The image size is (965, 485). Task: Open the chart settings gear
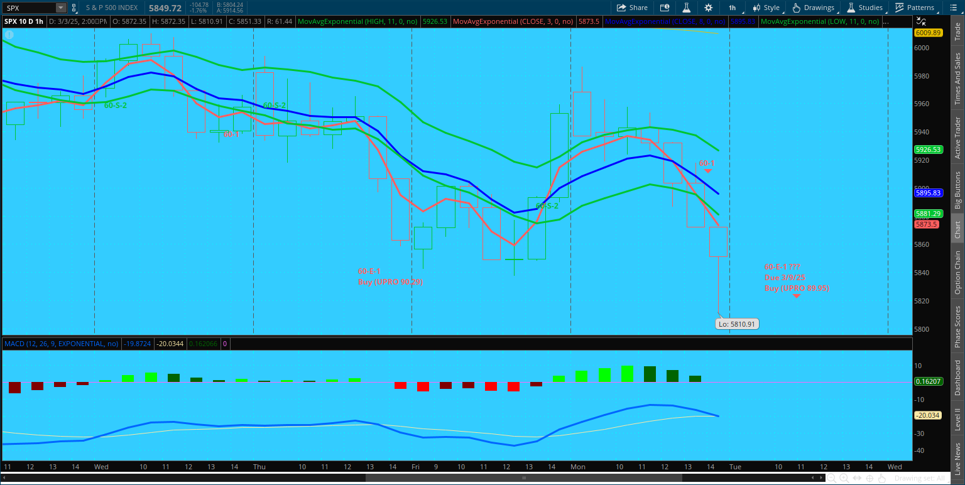(x=709, y=8)
